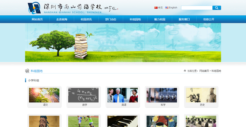
Task: Click the 科学 label text
Action: click(x=163, y=105)
